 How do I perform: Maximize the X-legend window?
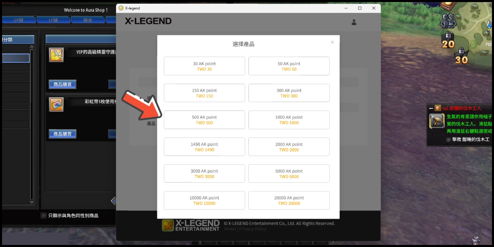(360, 8)
